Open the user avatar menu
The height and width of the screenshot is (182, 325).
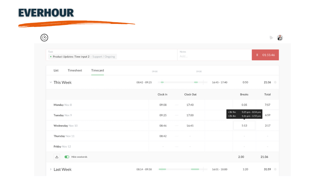[280, 37]
